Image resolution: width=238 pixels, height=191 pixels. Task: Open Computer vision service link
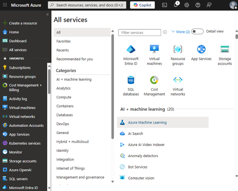[x=141, y=178]
